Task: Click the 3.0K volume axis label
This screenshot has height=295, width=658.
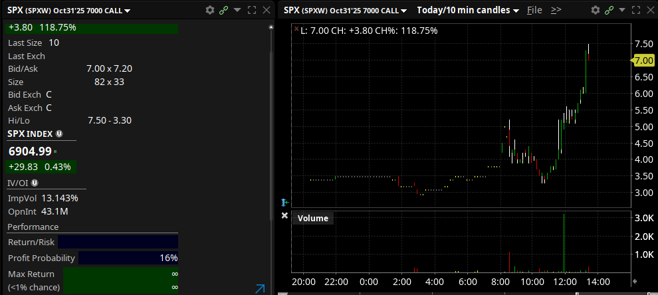Action: tap(644, 218)
